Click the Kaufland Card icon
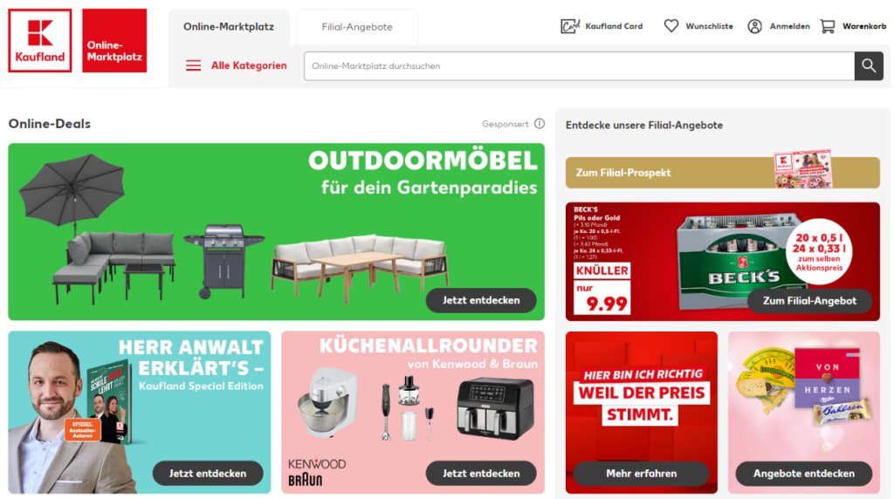The image size is (894, 499). point(570,26)
